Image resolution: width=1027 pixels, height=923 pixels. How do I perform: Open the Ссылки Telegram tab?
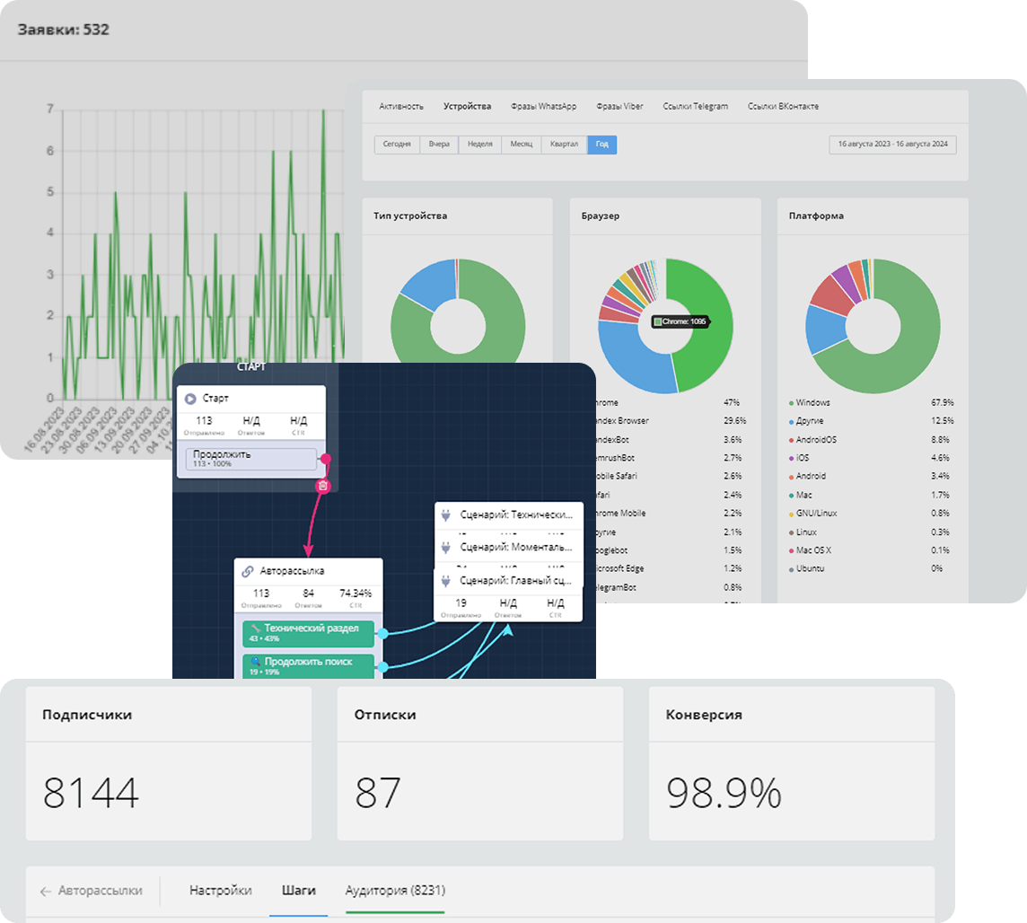695,106
